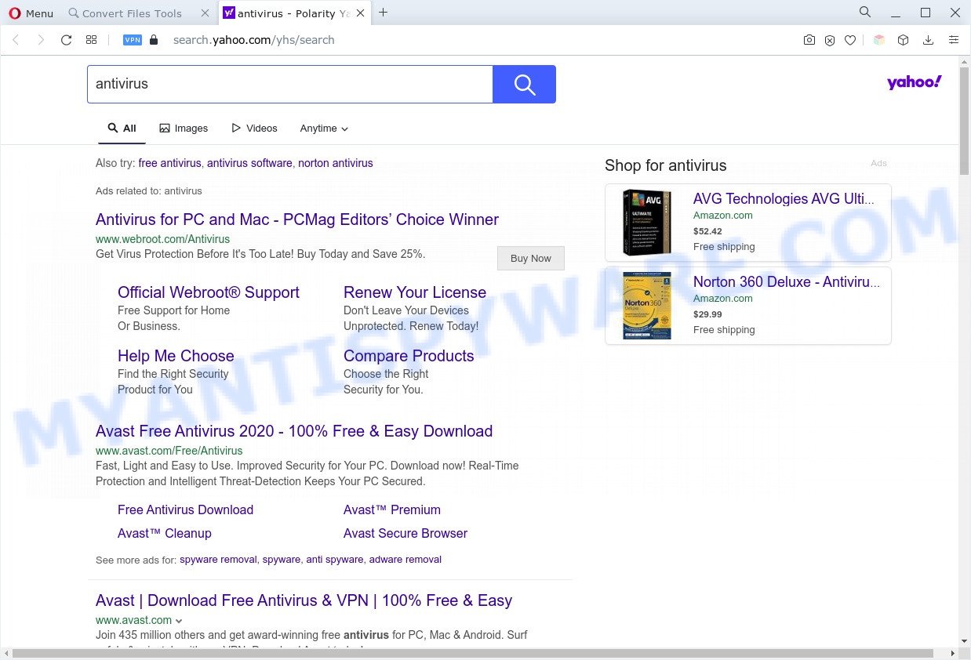Open the colorful cube extension icon
The image size is (971, 660).
879,40
